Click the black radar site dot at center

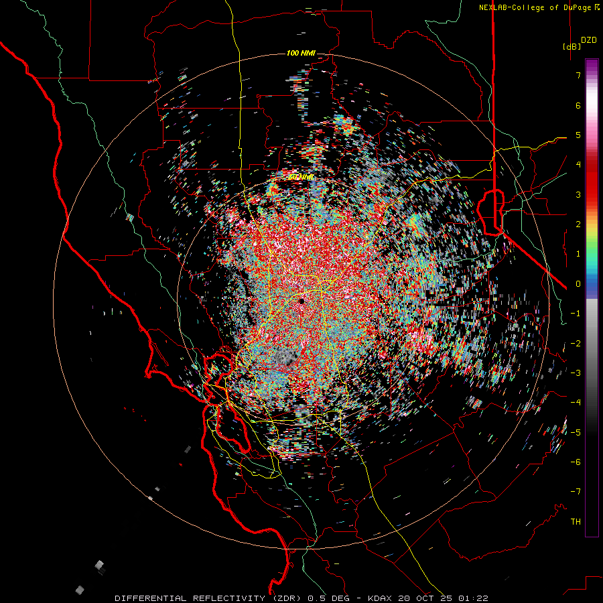[302, 301]
